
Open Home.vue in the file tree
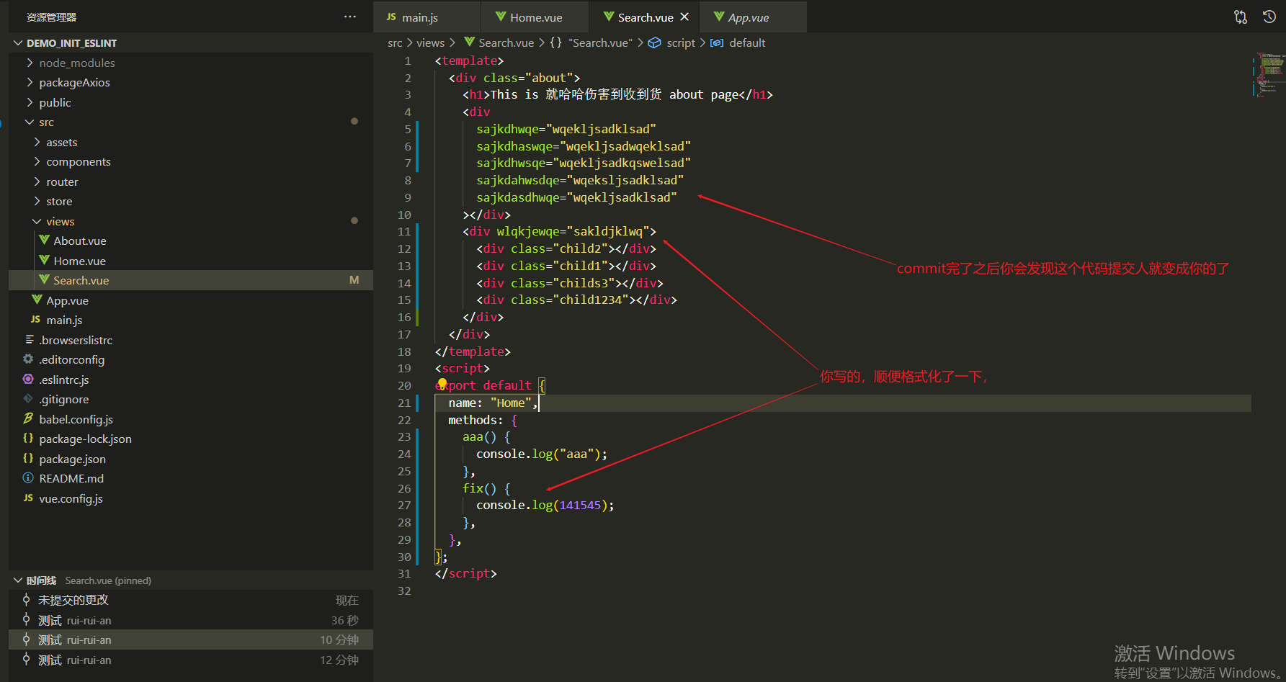(x=191, y=261)
